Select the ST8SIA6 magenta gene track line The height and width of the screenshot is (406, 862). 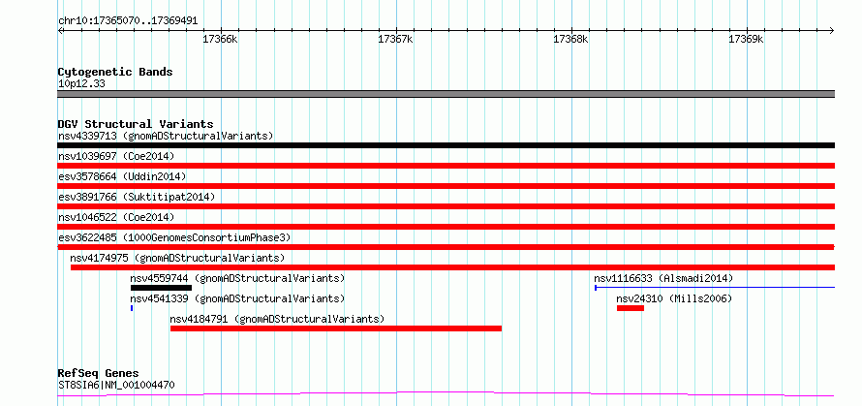pos(446,394)
